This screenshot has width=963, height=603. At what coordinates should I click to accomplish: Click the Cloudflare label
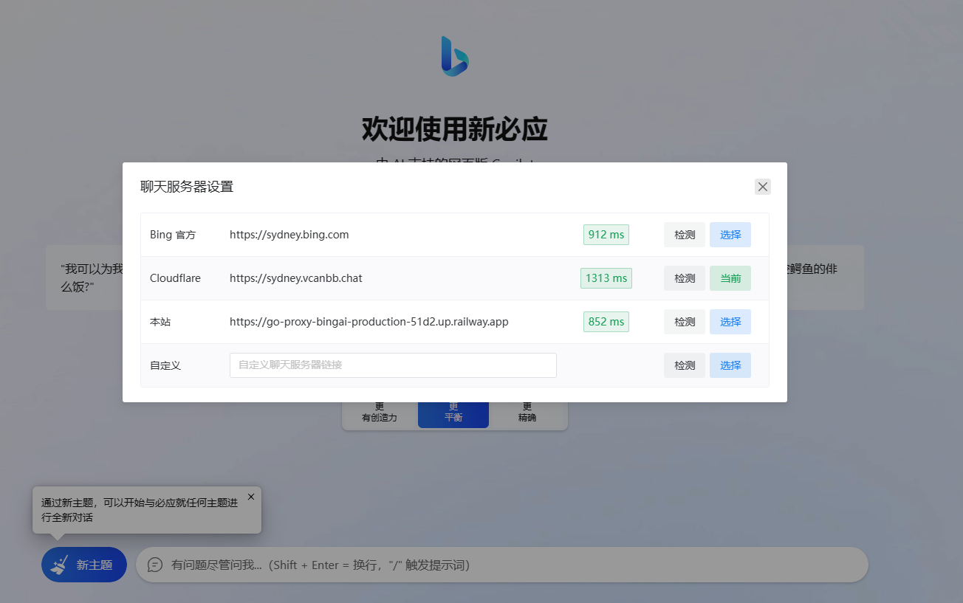[x=175, y=278]
